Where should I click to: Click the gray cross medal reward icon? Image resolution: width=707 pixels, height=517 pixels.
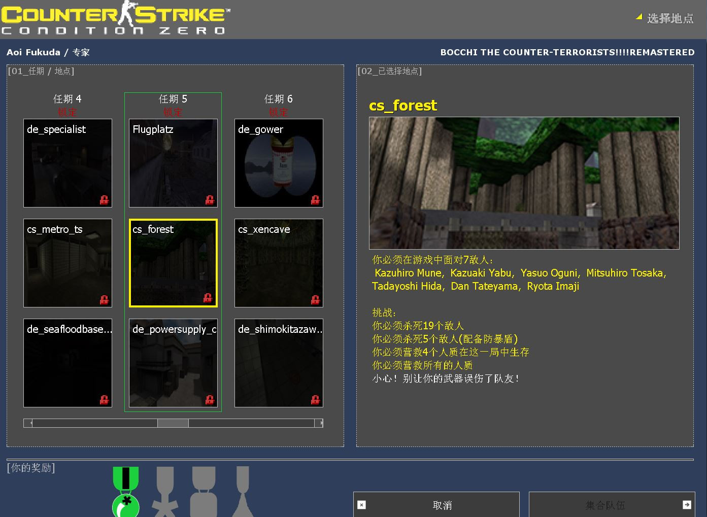(165, 492)
